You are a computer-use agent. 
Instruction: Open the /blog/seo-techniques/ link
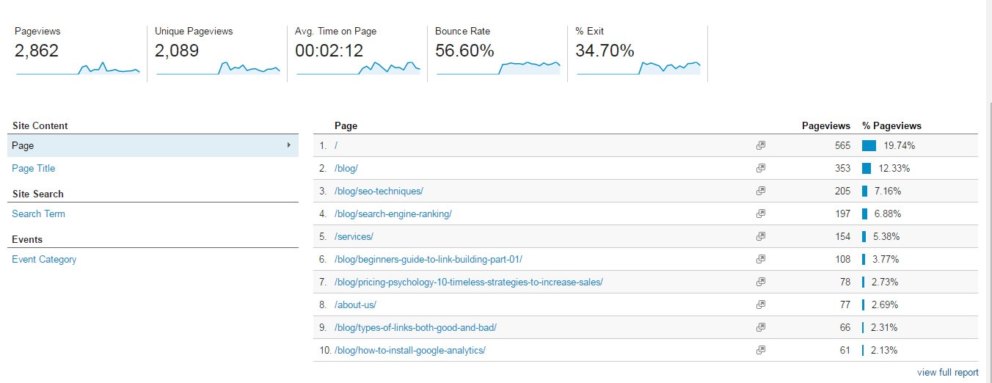point(379,191)
